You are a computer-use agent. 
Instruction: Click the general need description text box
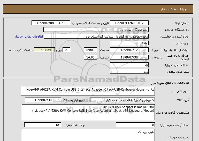click(x=88, y=91)
